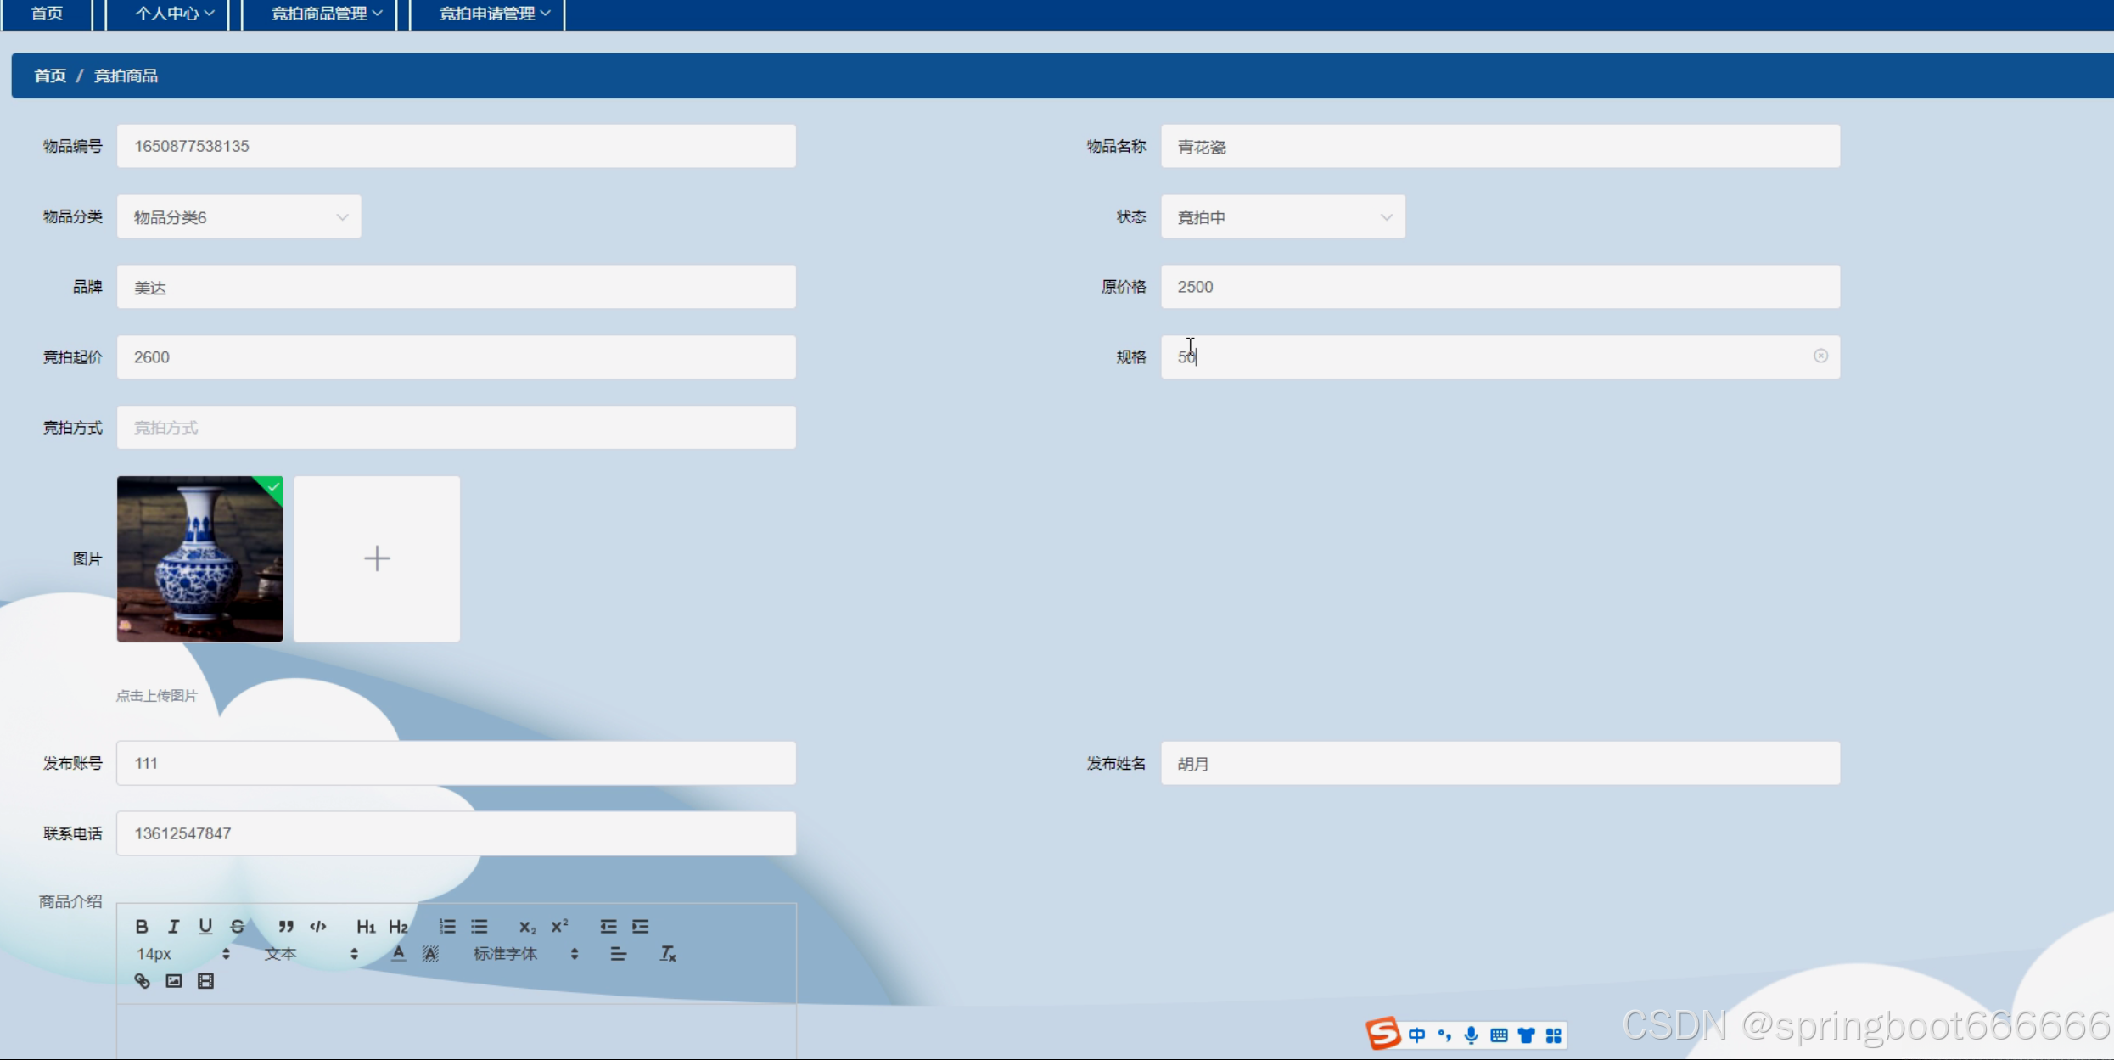Apply ordered list formatting

click(x=447, y=926)
